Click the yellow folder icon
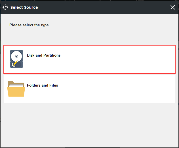This screenshot has height=148, width=179. pyautogui.click(x=16, y=89)
